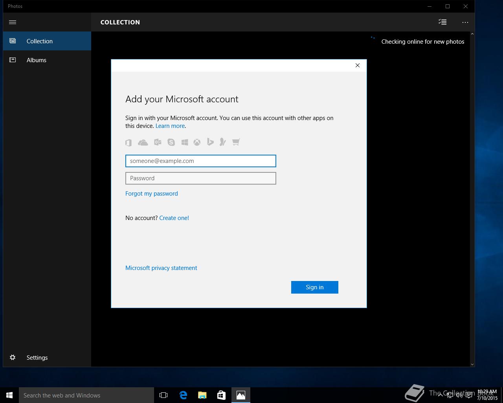Click the select-mode checklist icon
Image resolution: width=503 pixels, height=403 pixels.
pos(442,22)
